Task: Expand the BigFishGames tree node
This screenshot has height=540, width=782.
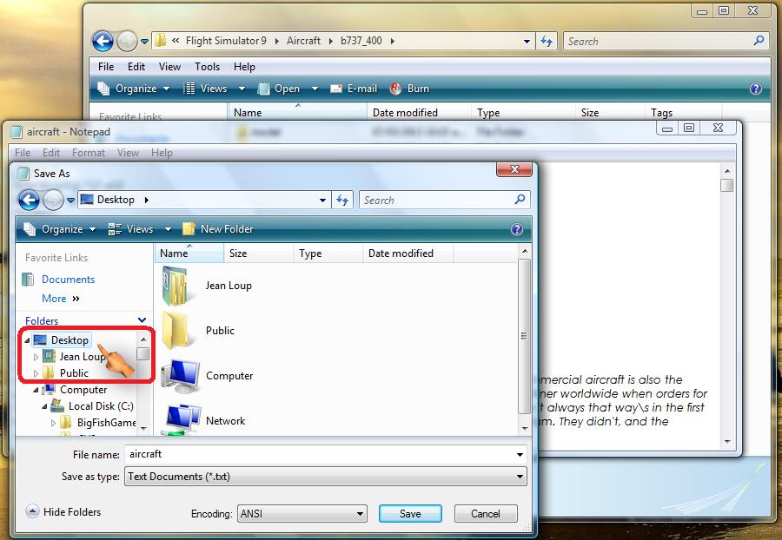Action: (53, 423)
